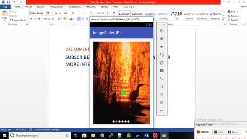Click the emulator Back triangle button
The width and height of the screenshot is (247, 139).
161,86
